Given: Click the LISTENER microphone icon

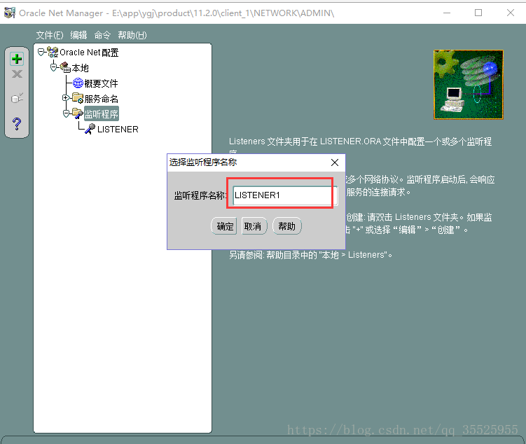Looking at the screenshot, I should point(90,129).
